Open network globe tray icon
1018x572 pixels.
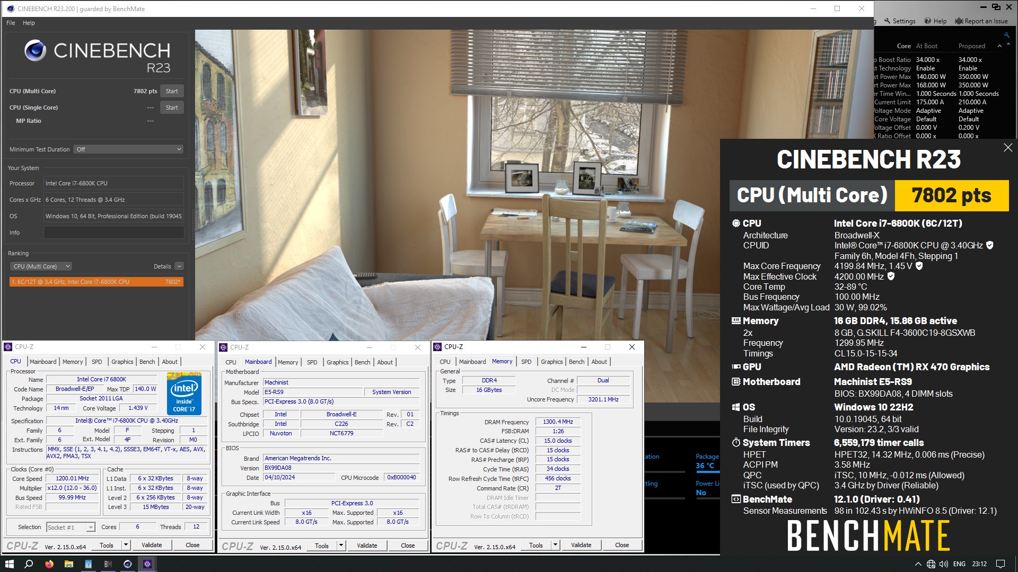[x=931, y=564]
